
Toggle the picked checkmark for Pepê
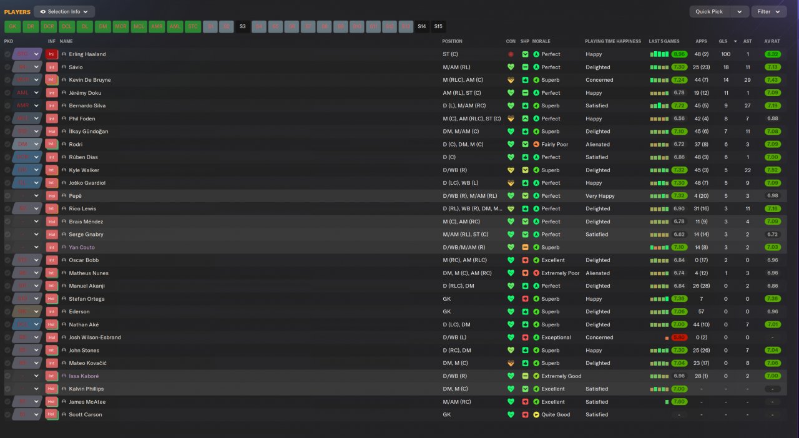point(7,196)
